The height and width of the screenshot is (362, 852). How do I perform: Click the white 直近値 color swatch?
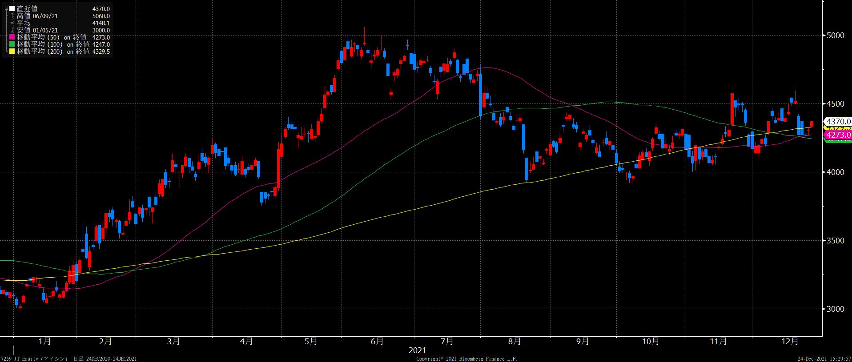(x=12, y=9)
